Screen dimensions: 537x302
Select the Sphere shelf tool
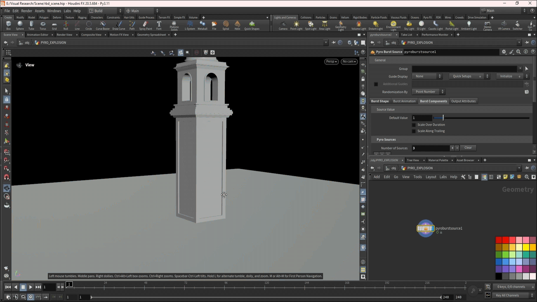point(20,25)
